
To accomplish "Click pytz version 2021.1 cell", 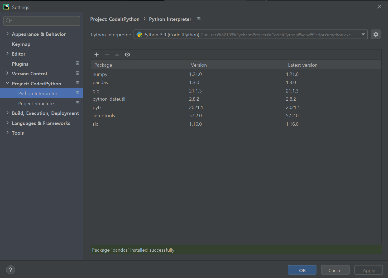I will pos(196,108).
